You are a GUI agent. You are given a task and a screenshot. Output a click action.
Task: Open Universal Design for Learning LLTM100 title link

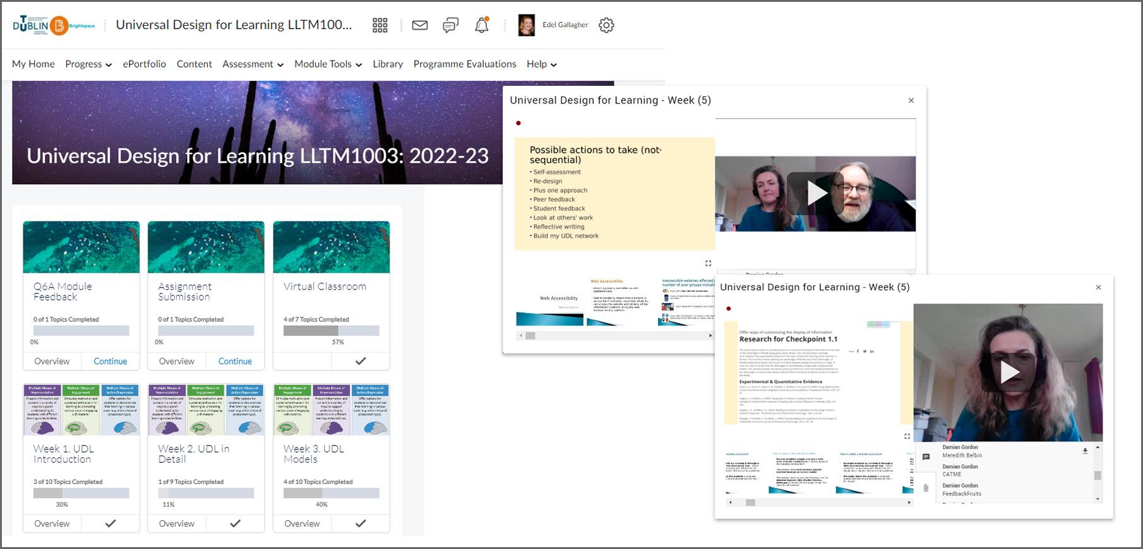tap(234, 25)
